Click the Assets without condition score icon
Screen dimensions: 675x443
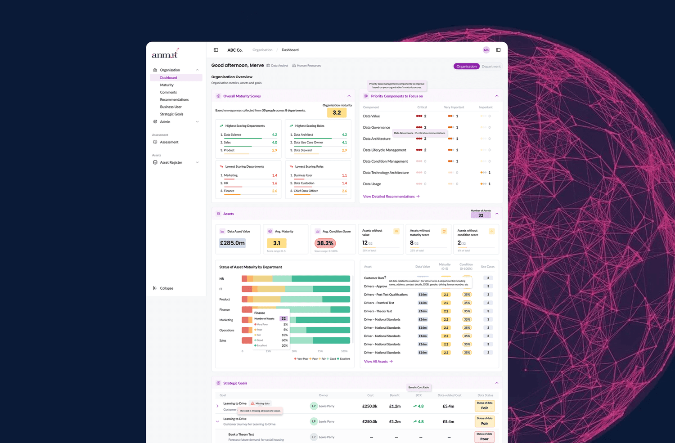pyautogui.click(x=492, y=231)
